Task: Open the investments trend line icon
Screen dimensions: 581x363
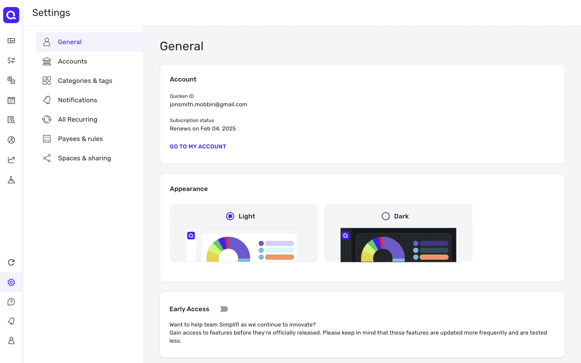Action: (x=11, y=160)
